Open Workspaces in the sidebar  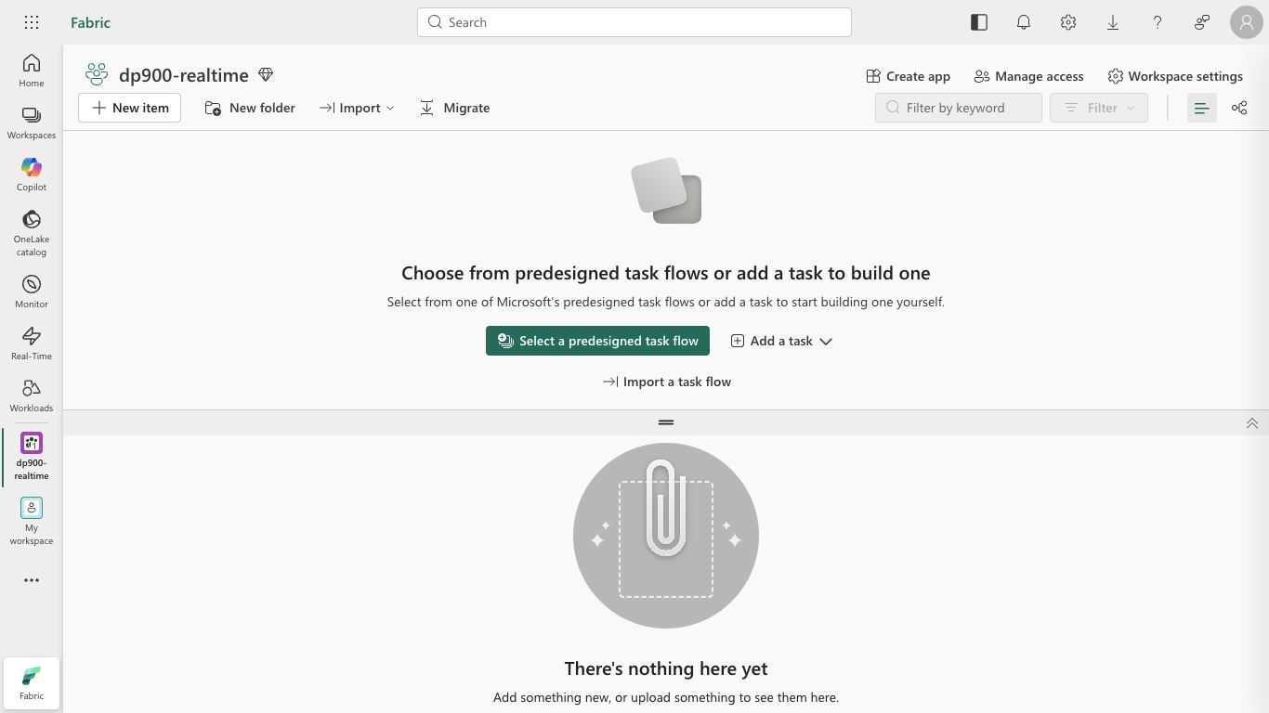(32, 123)
